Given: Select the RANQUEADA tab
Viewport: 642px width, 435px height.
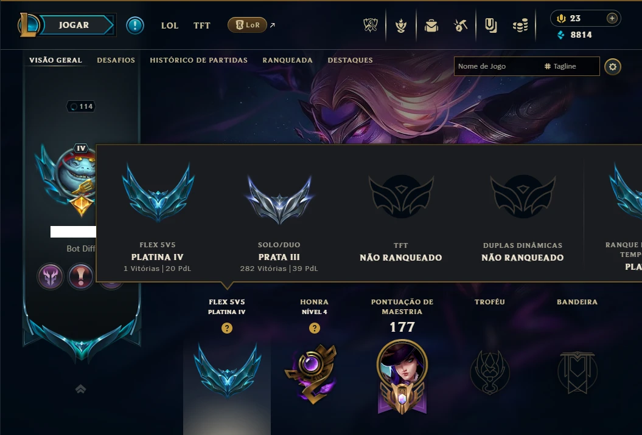Looking at the screenshot, I should click(x=287, y=60).
